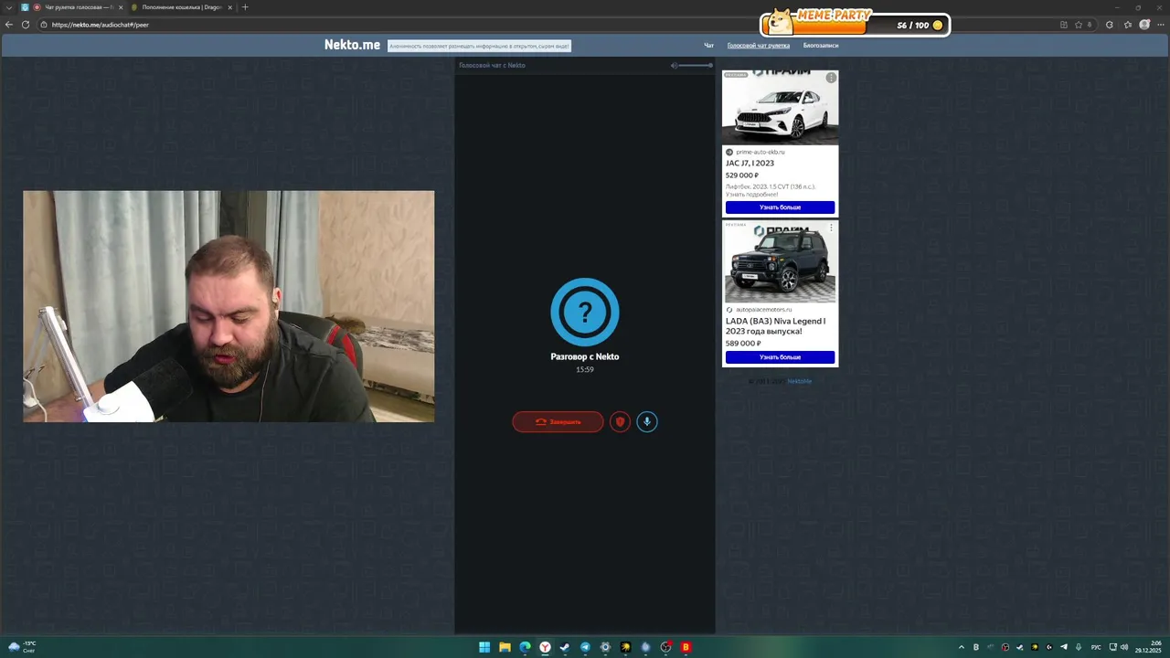Click the Nekto.me site logo
This screenshot has width=1170, height=658.
point(352,45)
